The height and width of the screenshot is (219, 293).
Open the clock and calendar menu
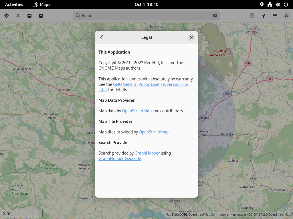click(146, 5)
